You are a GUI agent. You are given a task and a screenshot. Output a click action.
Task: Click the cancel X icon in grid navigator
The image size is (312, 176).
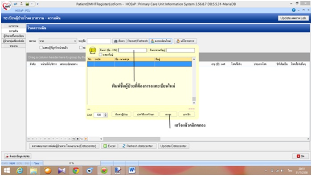(x=70, y=139)
